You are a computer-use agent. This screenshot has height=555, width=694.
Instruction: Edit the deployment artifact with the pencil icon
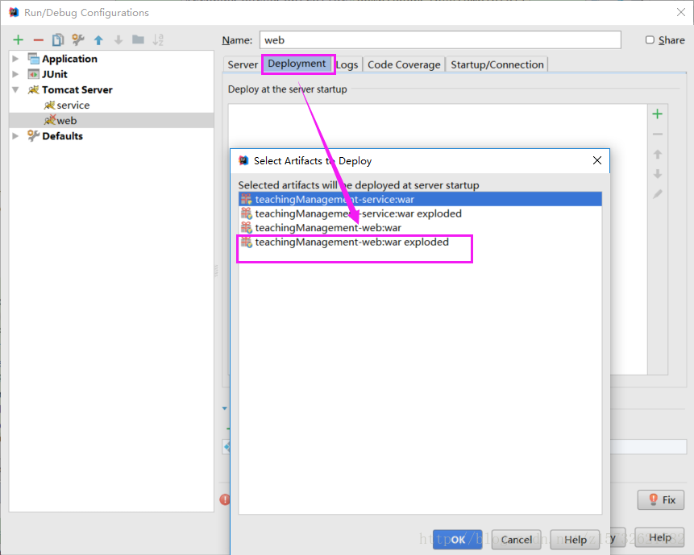pyautogui.click(x=657, y=194)
